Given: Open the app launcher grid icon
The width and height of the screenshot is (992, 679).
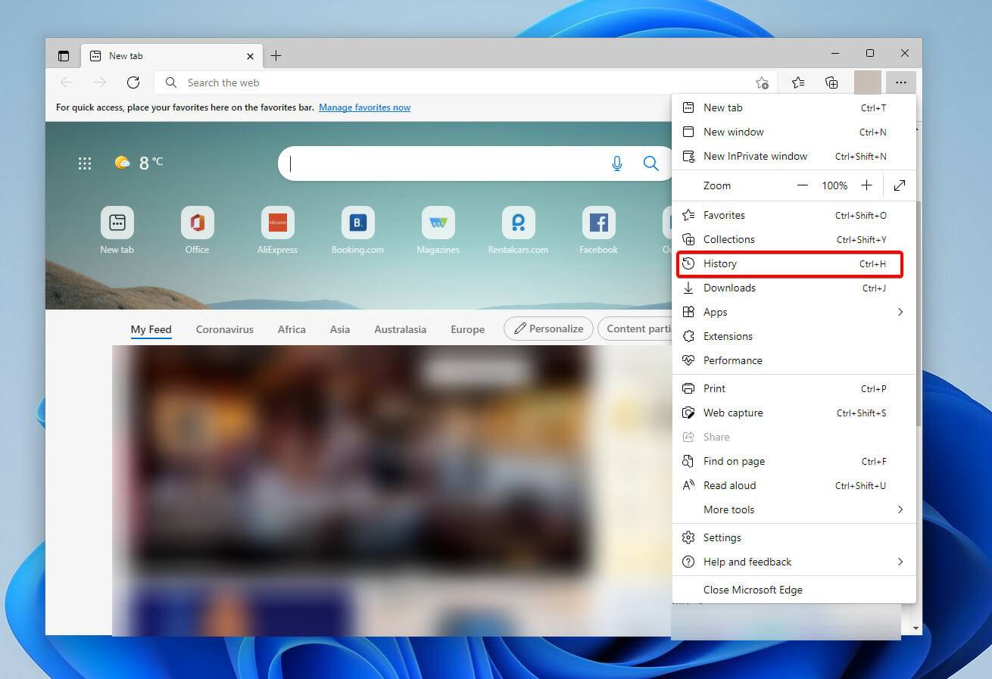Looking at the screenshot, I should click(x=85, y=164).
